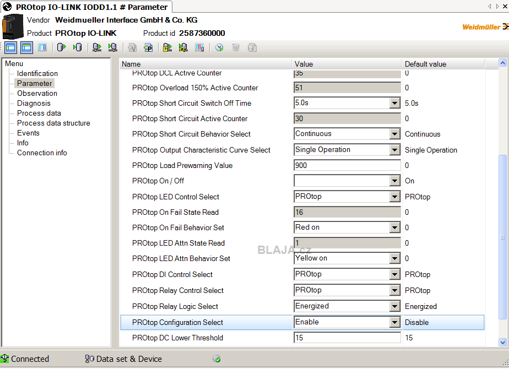This screenshot has height=369, width=509.
Task: Click the DC Lower Threshold value field
Action: (347, 338)
